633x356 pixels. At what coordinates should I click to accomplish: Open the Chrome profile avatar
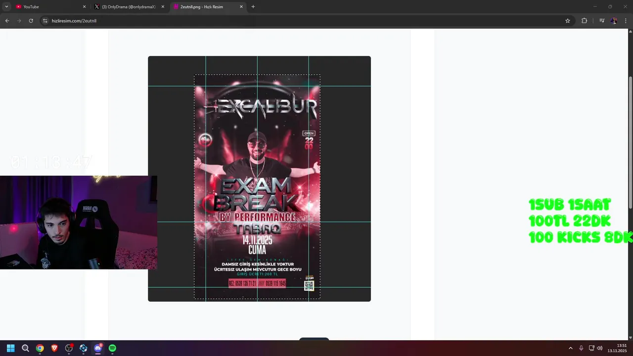(614, 21)
